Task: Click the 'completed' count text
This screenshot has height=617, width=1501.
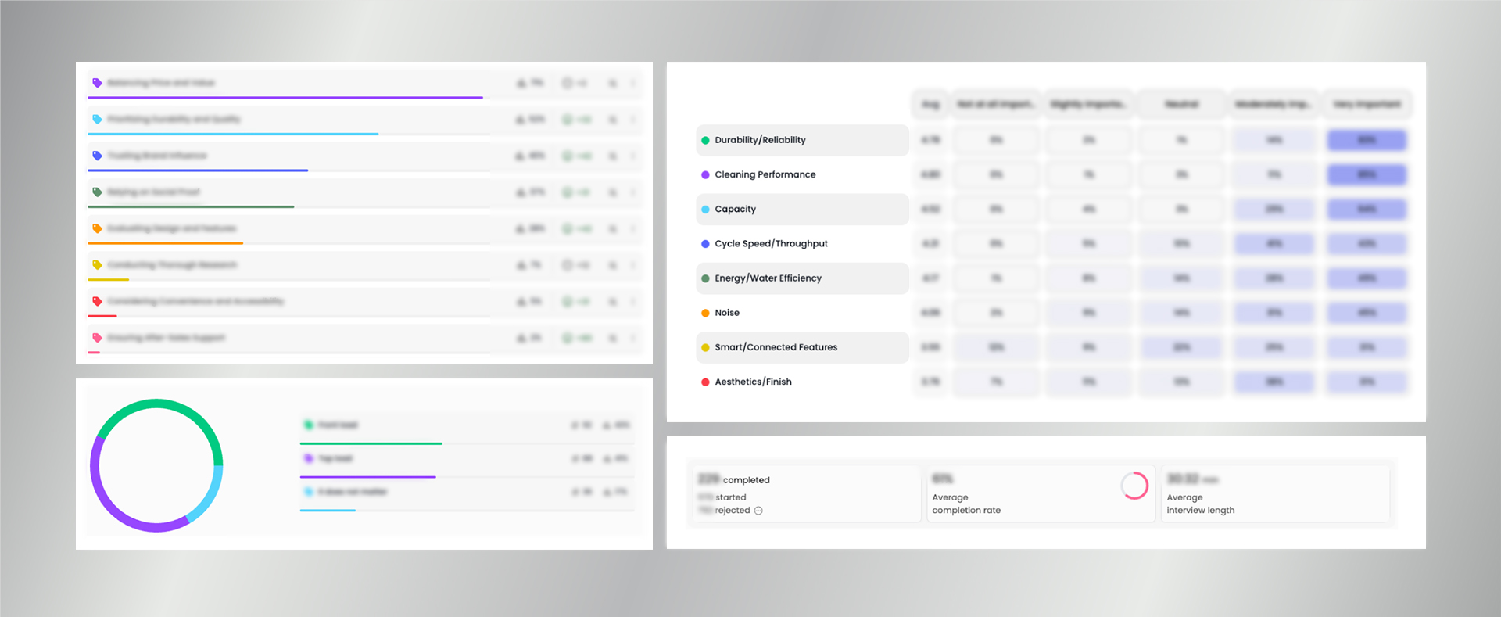Action: click(x=733, y=479)
